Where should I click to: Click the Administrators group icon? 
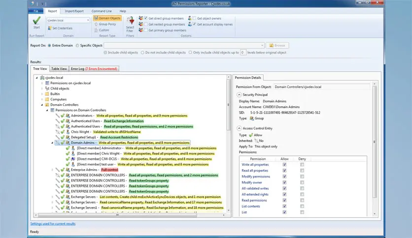tap(68, 116)
